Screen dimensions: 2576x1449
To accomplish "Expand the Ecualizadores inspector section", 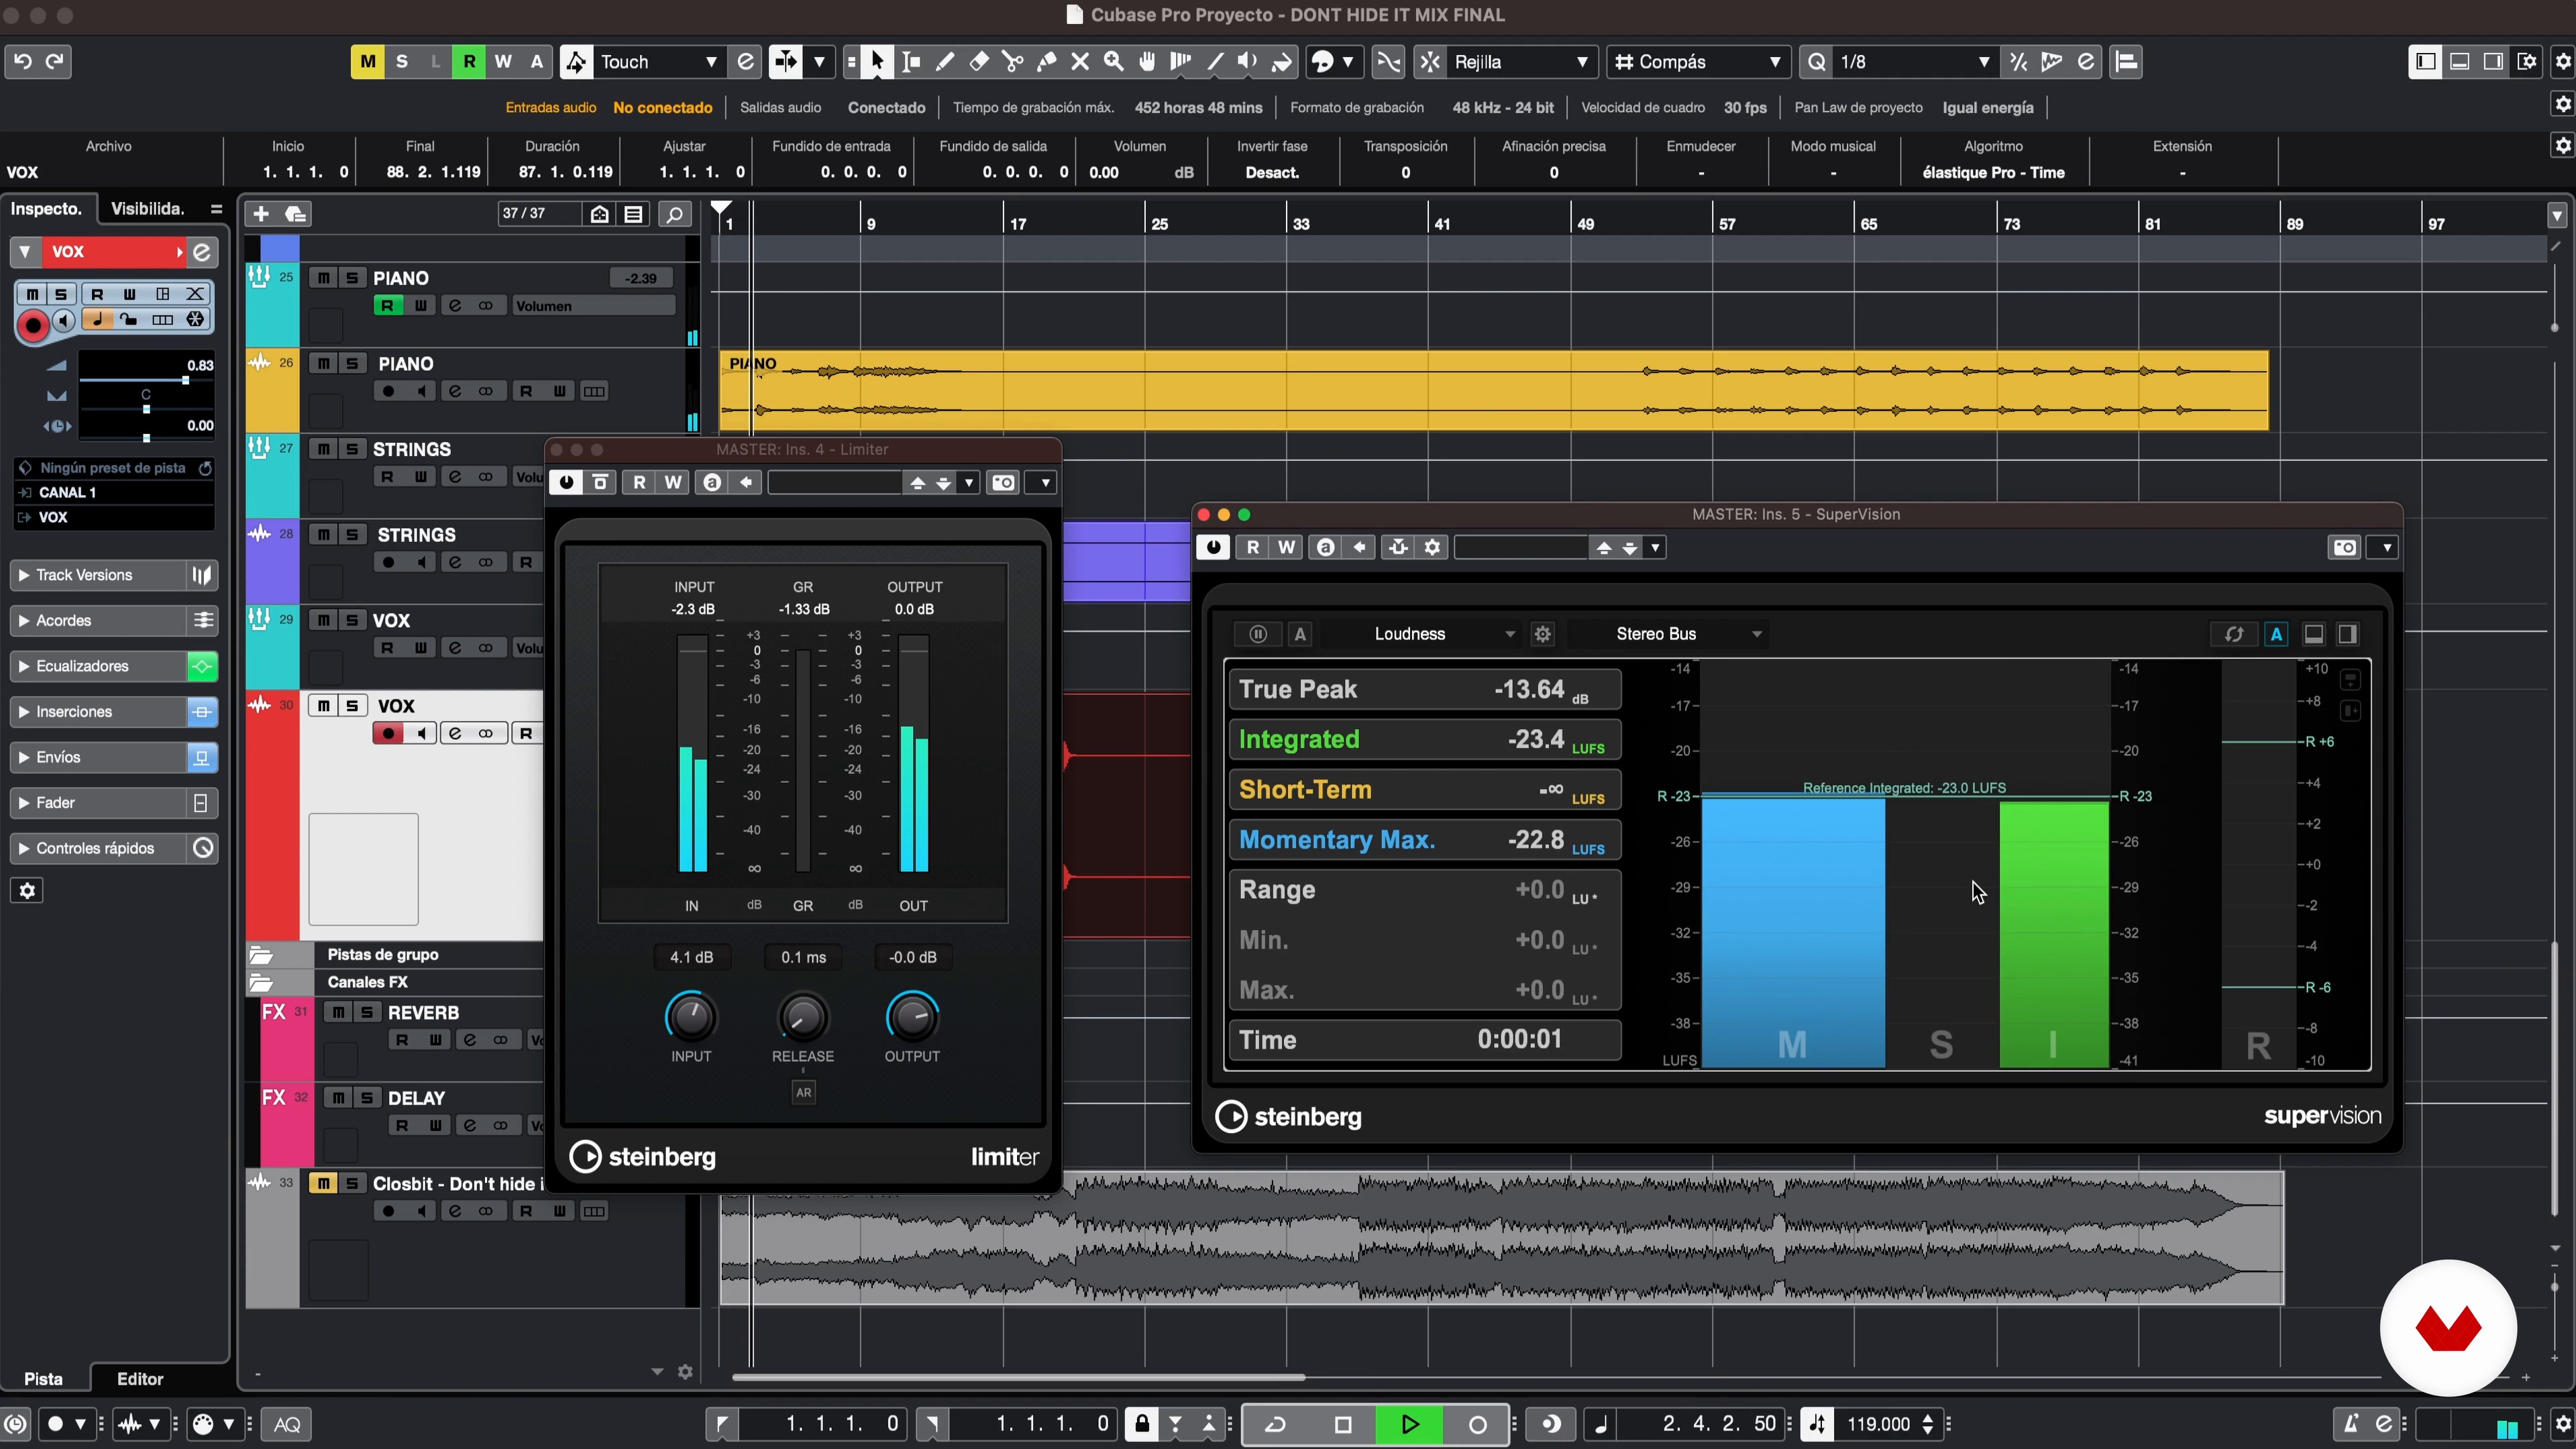I will [97, 666].
